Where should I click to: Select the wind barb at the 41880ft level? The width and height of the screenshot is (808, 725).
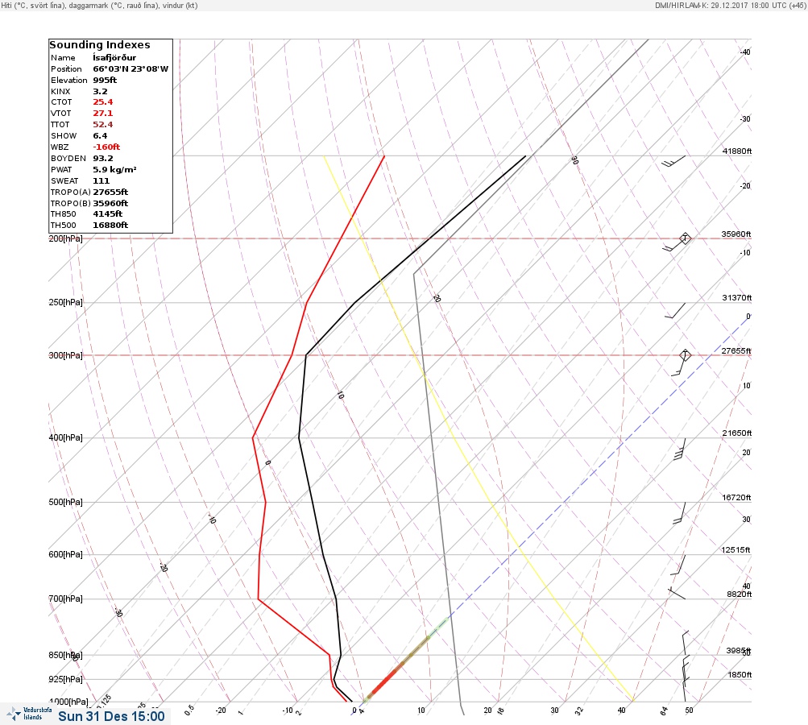(x=673, y=161)
